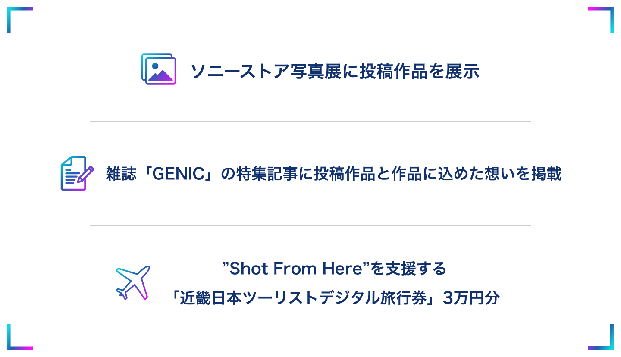This screenshot has height=357, width=621.
Task: Click the document with pencil icon
Action: pyautogui.click(x=77, y=173)
